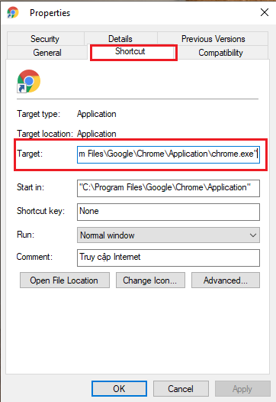Open the Change Icon dialog

[x=150, y=280]
